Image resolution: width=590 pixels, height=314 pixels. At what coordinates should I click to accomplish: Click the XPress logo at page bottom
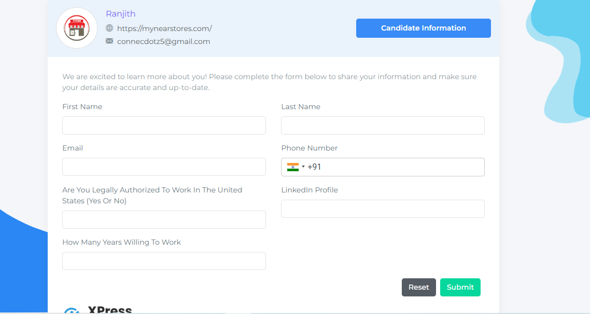99,310
